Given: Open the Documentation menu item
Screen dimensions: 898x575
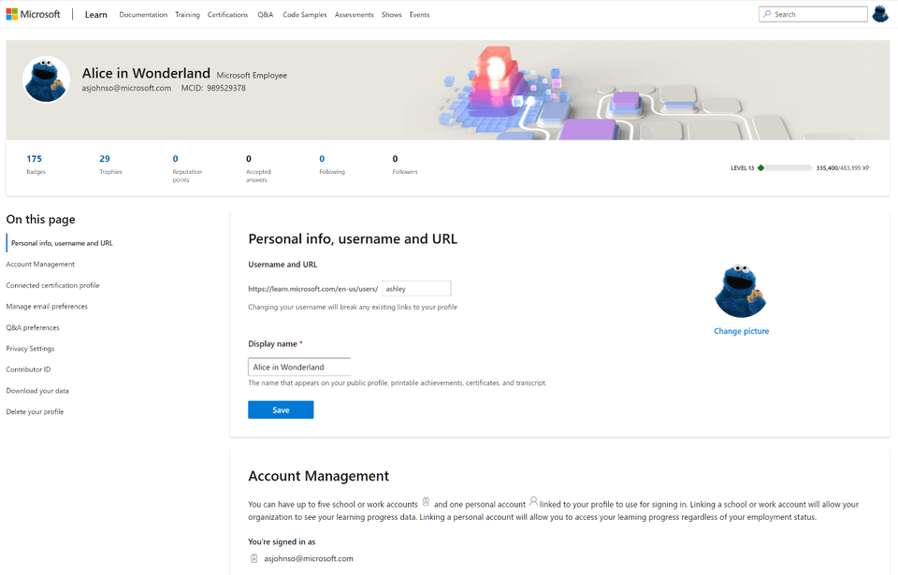Looking at the screenshot, I should tap(143, 14).
